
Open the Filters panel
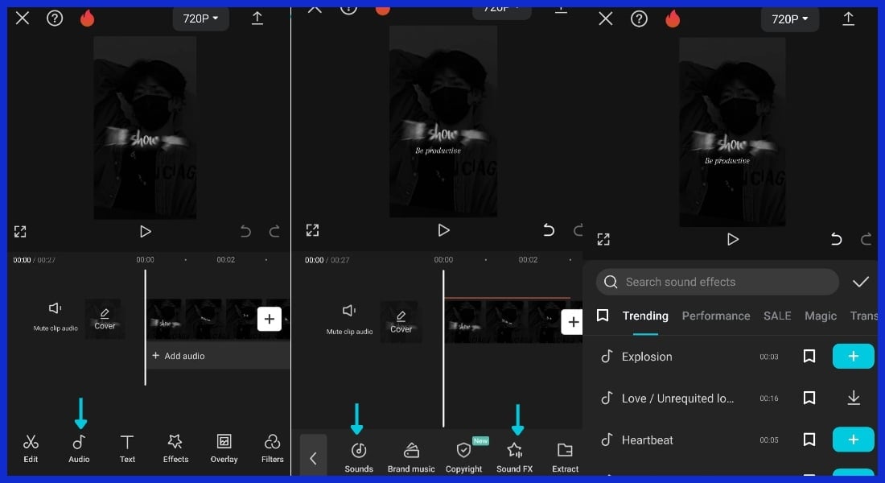click(x=271, y=447)
